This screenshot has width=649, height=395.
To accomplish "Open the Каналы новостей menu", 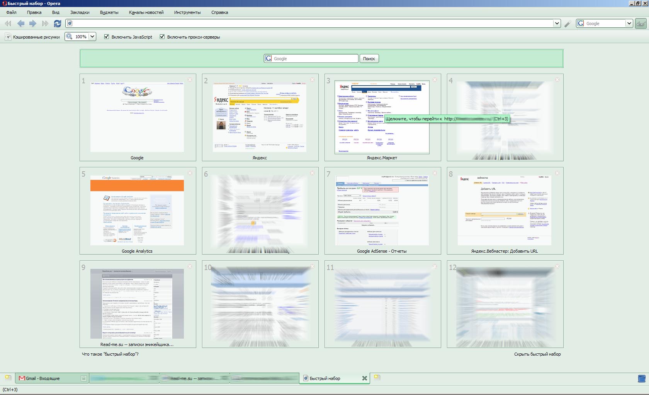I will pyautogui.click(x=146, y=12).
